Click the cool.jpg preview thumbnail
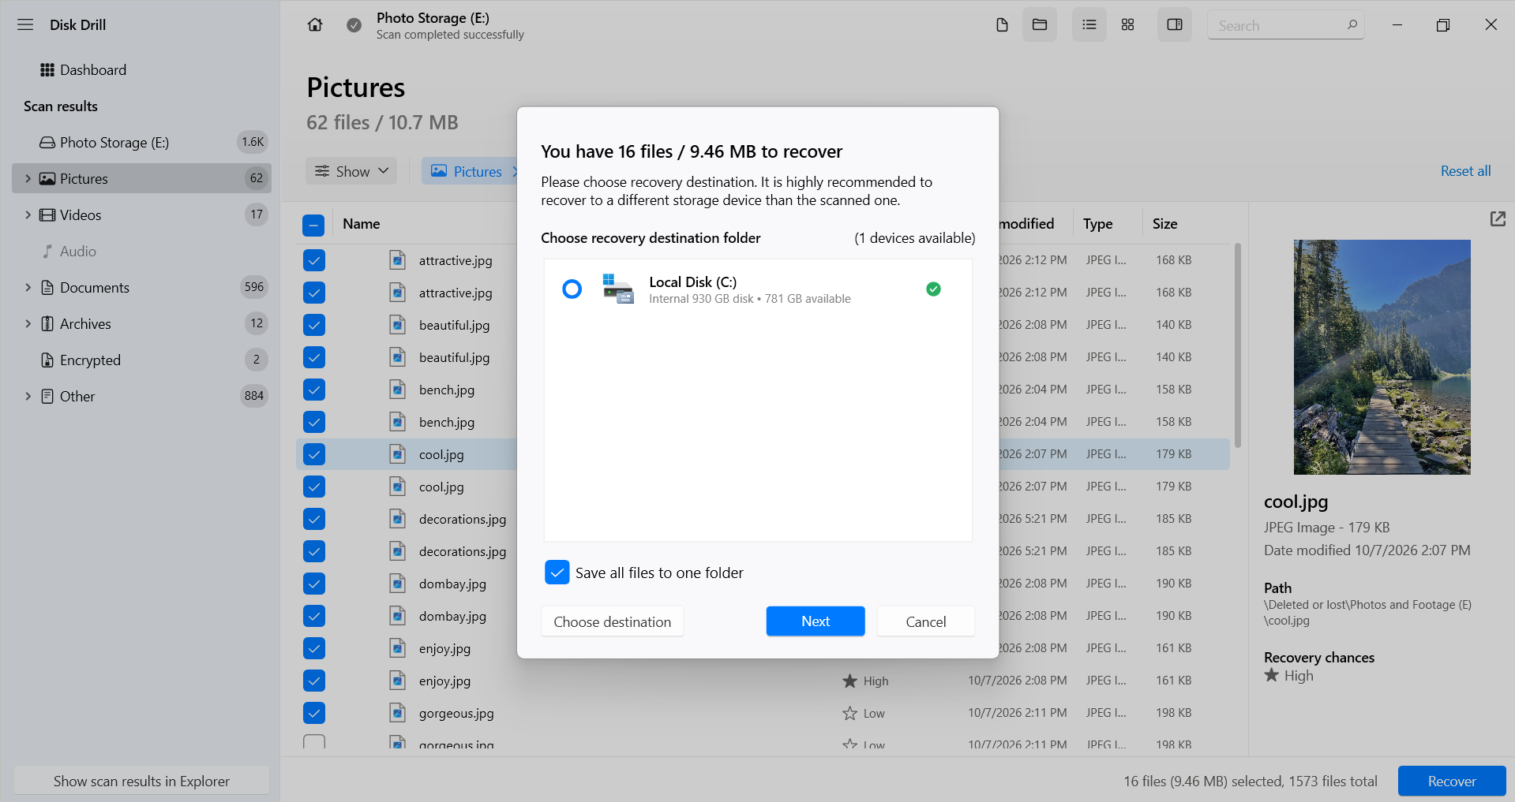 pos(1382,357)
